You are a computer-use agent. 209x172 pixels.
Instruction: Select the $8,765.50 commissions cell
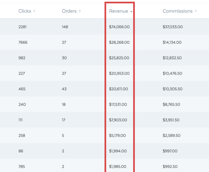[x=171, y=104]
